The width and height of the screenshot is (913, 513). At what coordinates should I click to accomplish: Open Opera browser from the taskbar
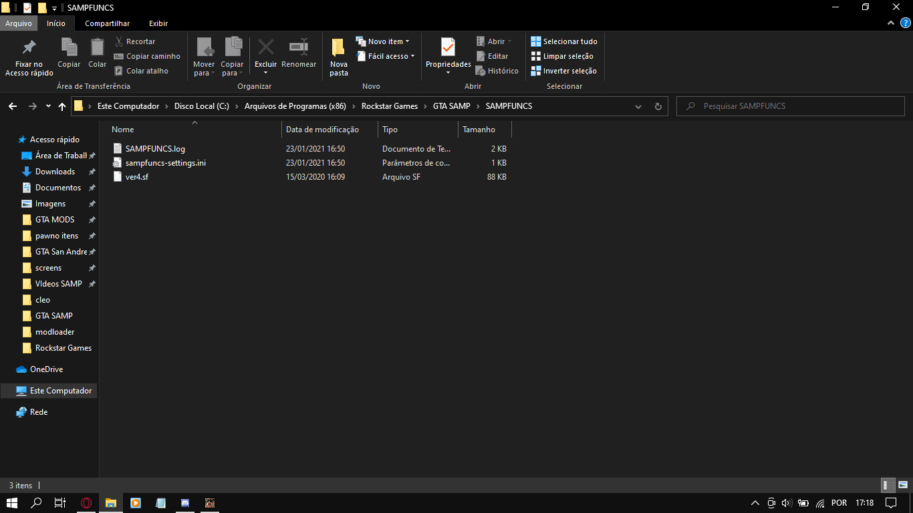(x=86, y=503)
